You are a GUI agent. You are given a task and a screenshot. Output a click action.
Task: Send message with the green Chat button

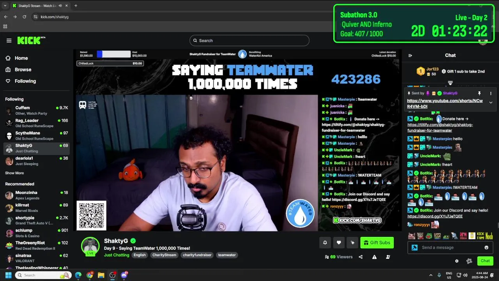(x=485, y=261)
